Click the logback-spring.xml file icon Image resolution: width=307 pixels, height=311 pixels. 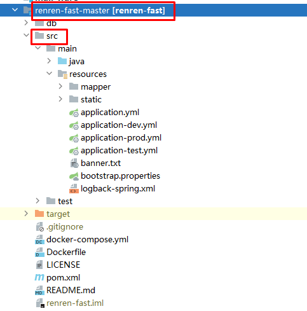point(74,189)
